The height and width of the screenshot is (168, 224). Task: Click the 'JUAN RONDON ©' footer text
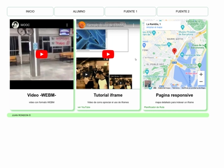coord(21,115)
